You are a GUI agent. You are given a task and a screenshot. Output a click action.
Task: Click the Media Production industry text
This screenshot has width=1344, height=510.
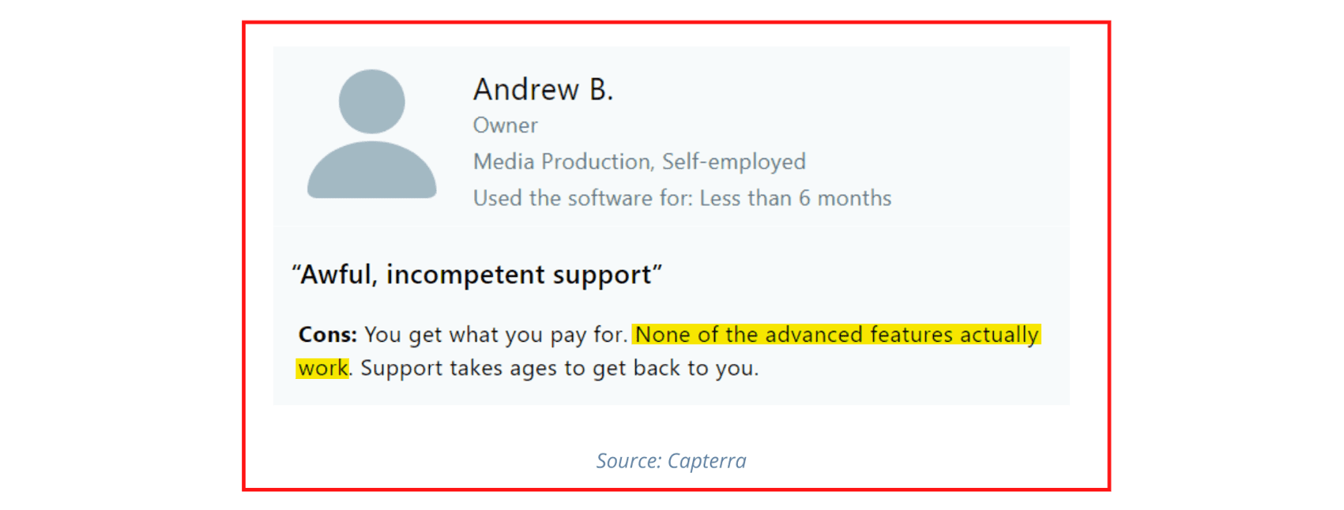pos(563,161)
